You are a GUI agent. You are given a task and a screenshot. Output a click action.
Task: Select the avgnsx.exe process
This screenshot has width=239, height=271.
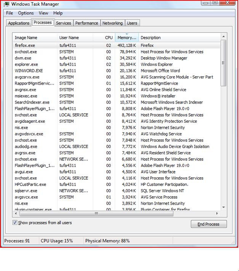(117, 90)
